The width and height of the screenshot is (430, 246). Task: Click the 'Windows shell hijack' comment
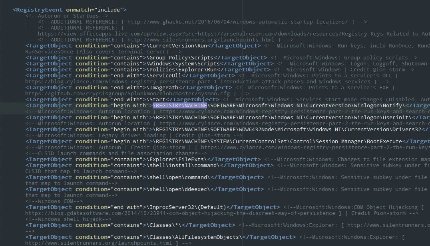(x=68, y=219)
